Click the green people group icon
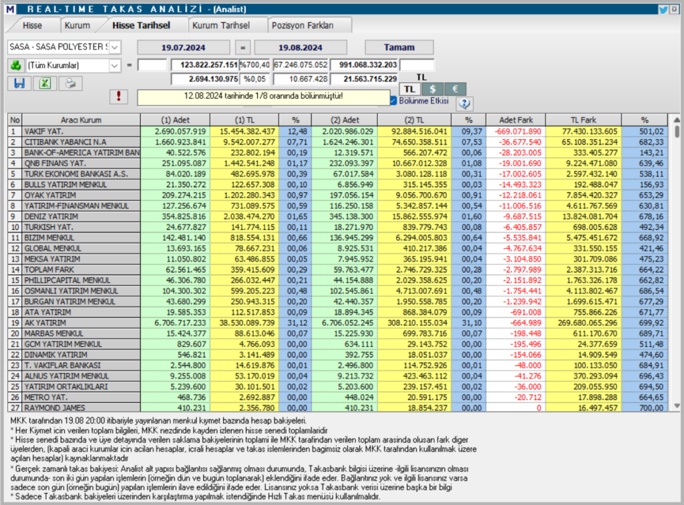Screen dimensions: 684x505 [x=16, y=65]
